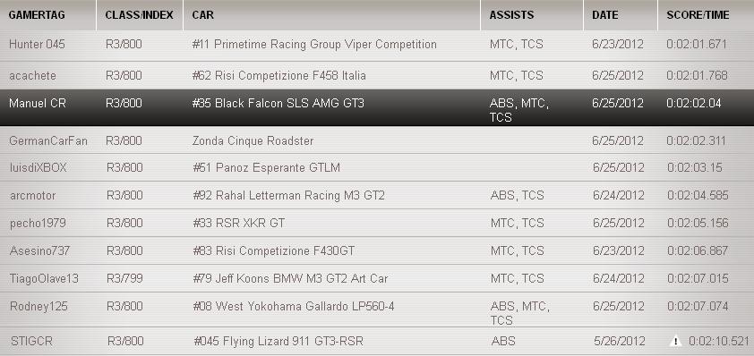Screen dimensions: 754x356
Task: Click the CAR column header
Action: [x=203, y=15]
